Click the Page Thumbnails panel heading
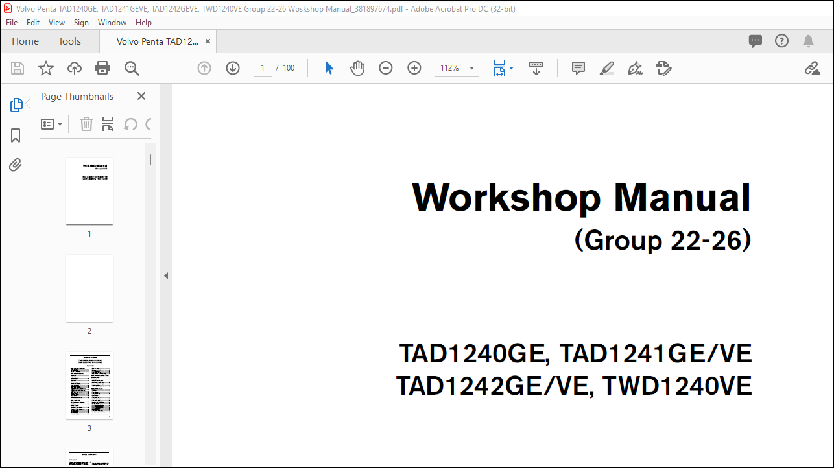 tap(77, 96)
